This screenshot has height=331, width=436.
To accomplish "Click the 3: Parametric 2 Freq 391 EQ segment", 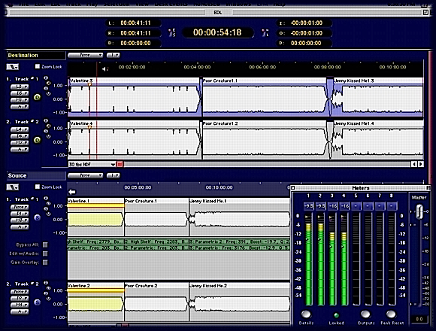I will 239,241.
